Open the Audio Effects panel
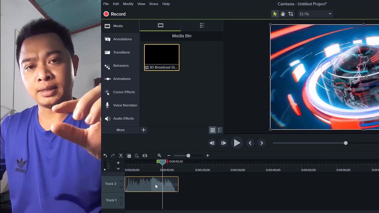The height and width of the screenshot is (213, 379). [120, 119]
